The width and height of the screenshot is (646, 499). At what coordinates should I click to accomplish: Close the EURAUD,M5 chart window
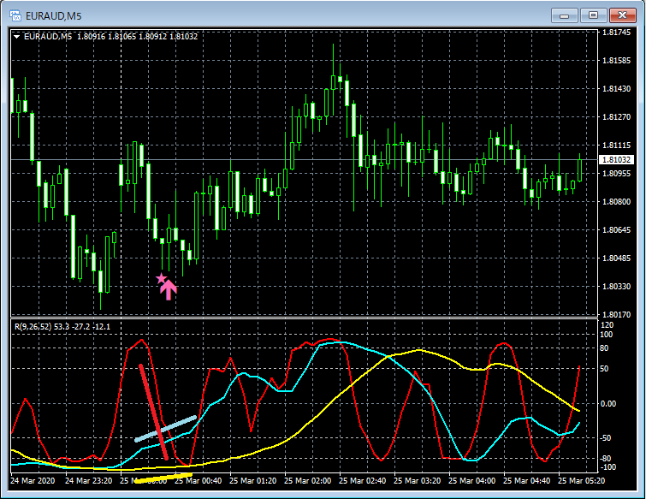(622, 15)
